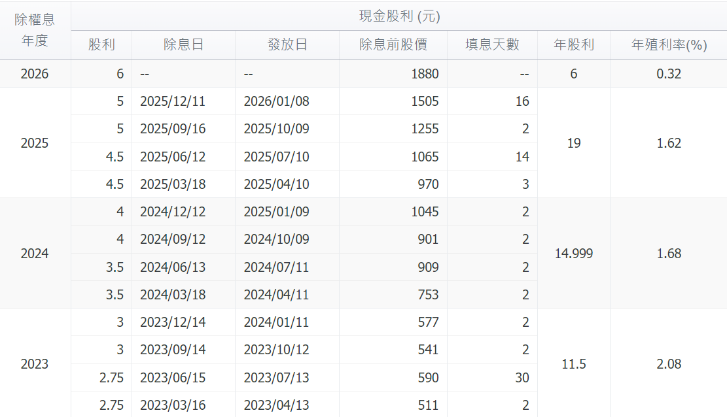The height and width of the screenshot is (417, 727).
Task: Select the 1.62 yield cell
Action: tap(668, 142)
